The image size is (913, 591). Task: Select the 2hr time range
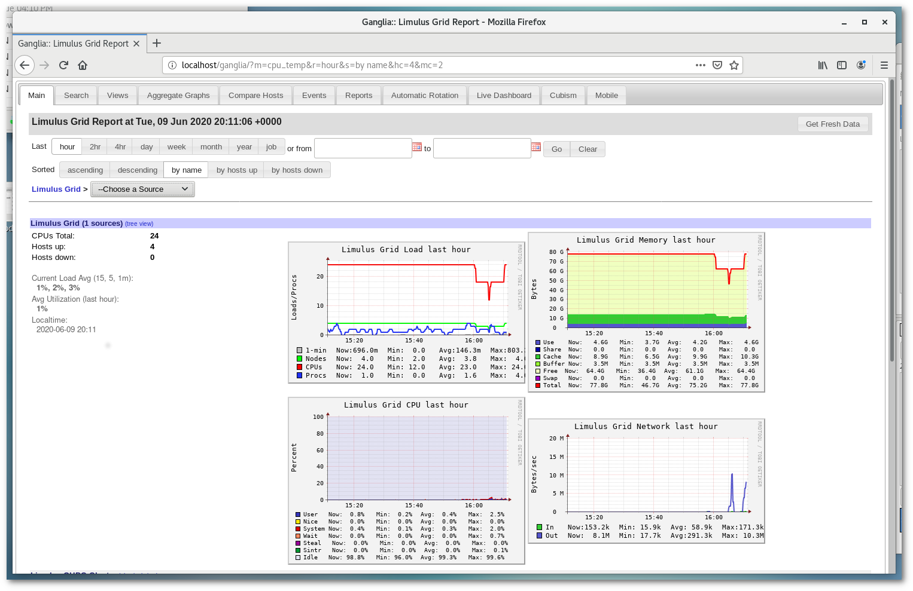coord(95,147)
